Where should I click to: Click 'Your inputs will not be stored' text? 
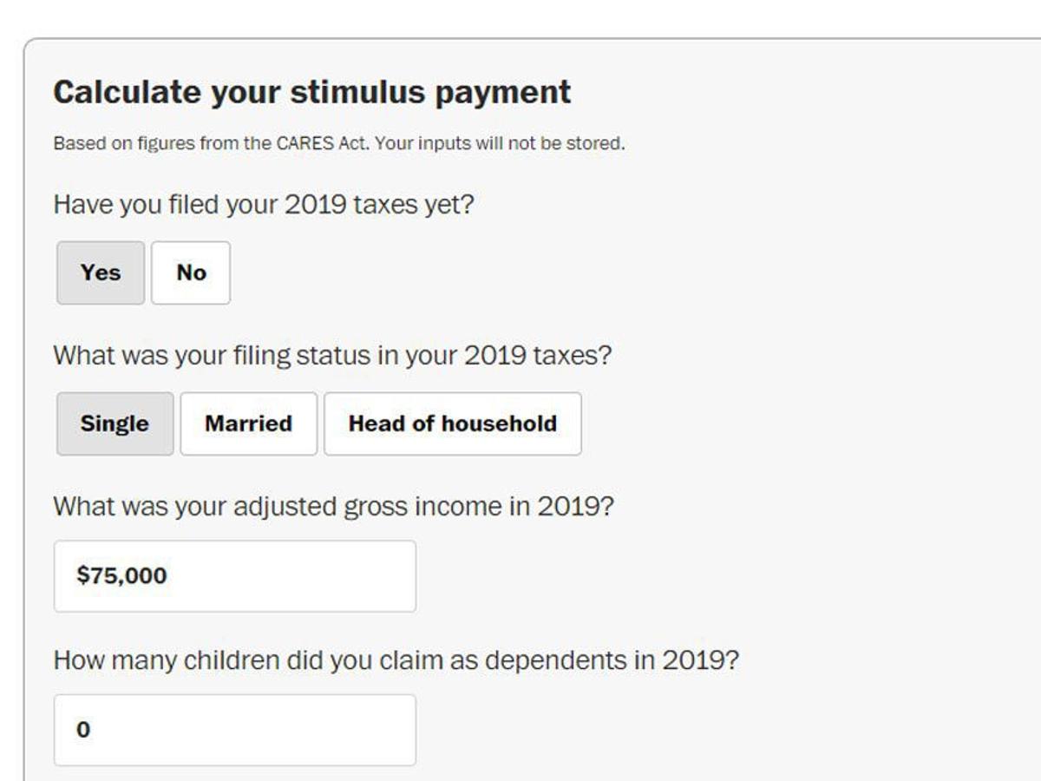point(500,143)
